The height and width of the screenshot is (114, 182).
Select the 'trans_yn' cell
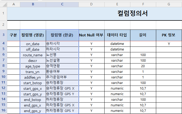(33, 72)
